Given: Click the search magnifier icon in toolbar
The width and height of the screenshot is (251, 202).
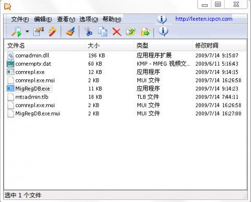Looking at the screenshot, I should pos(17,32).
